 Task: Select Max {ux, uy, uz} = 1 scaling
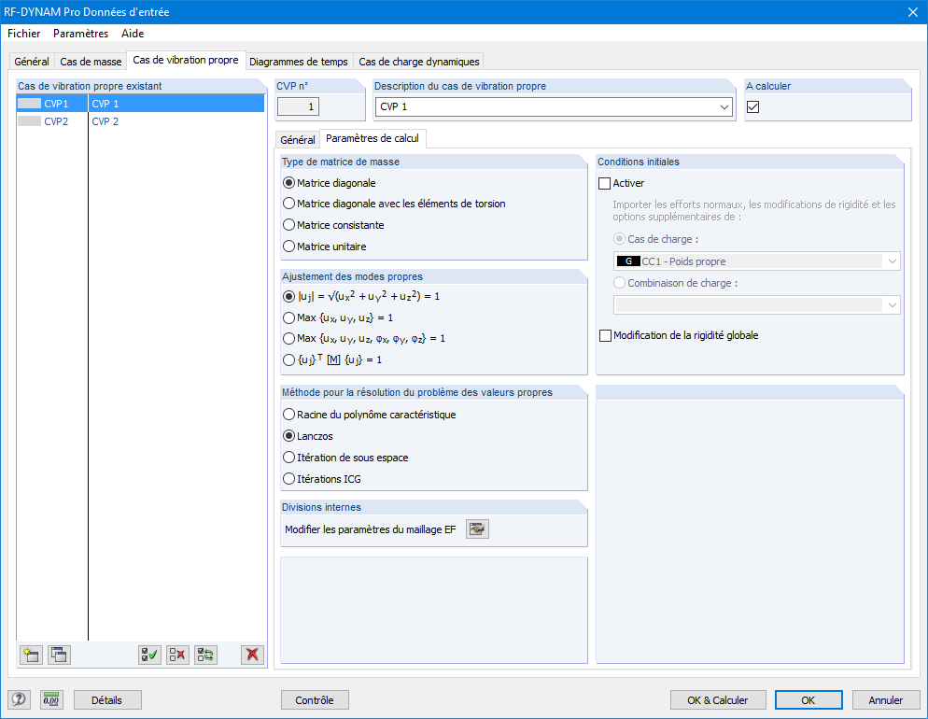click(x=338, y=317)
